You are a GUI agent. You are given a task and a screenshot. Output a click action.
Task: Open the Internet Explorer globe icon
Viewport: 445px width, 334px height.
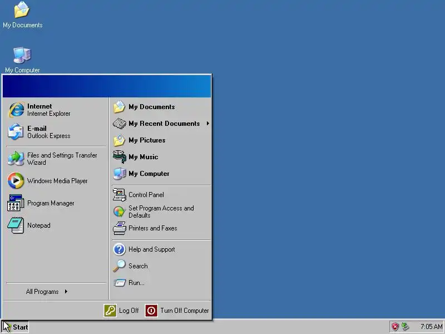coord(16,110)
